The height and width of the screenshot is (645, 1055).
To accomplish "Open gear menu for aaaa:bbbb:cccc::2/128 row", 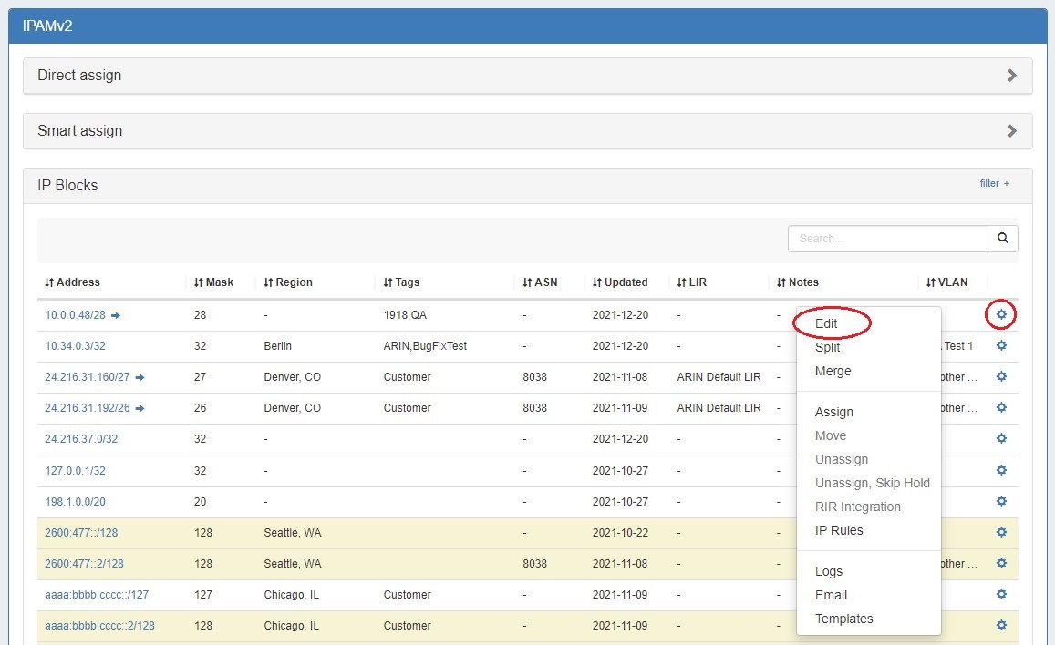I will (1001, 625).
